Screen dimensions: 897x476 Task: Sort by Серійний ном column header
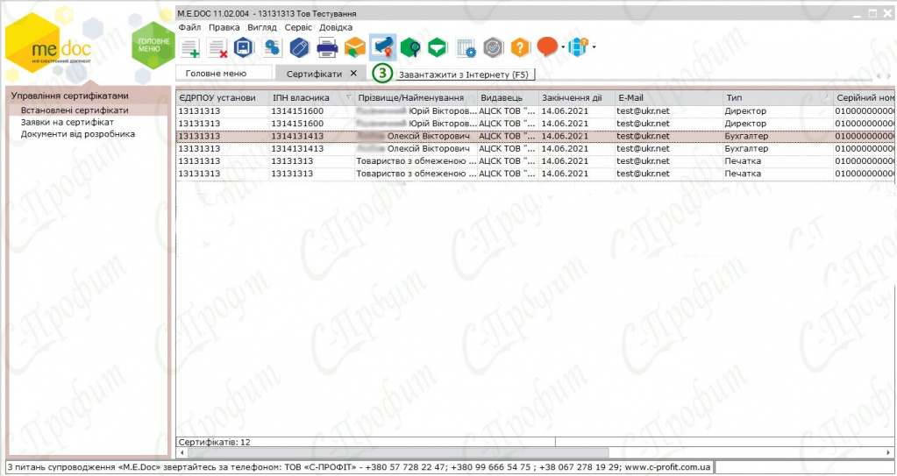coord(865,98)
